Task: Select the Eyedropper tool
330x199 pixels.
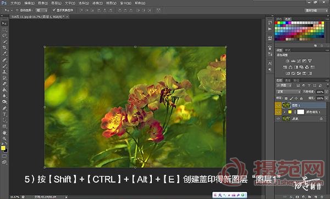Action: (x=4, y=54)
